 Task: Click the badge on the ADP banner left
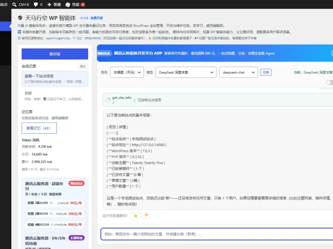pyautogui.click(x=104, y=53)
